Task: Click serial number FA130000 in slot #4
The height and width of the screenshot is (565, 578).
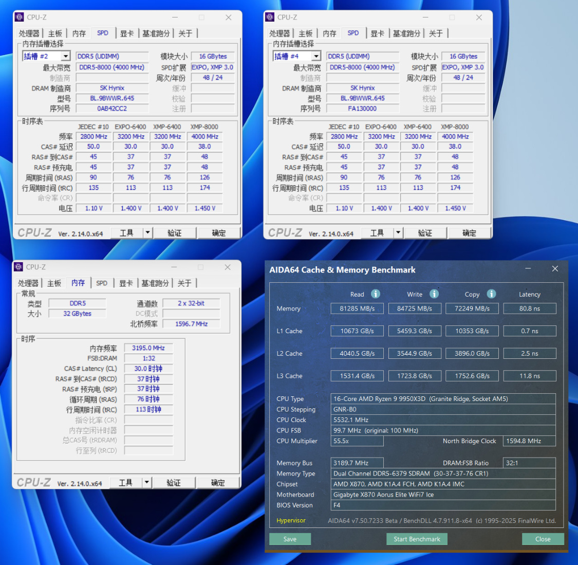Action: click(x=362, y=108)
